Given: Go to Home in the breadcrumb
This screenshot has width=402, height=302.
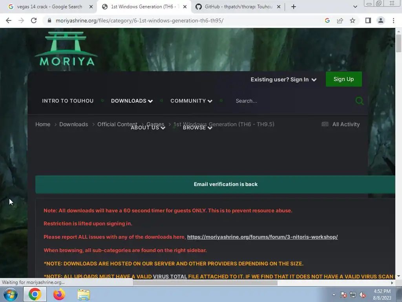Looking at the screenshot, I should coord(43,124).
